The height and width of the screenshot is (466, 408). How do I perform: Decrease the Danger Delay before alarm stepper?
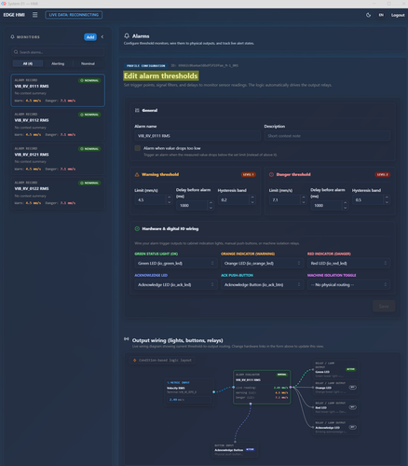(x=345, y=208)
